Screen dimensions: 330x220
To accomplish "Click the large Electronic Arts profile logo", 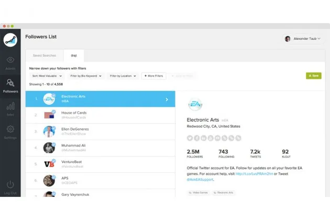I will 195,104.
